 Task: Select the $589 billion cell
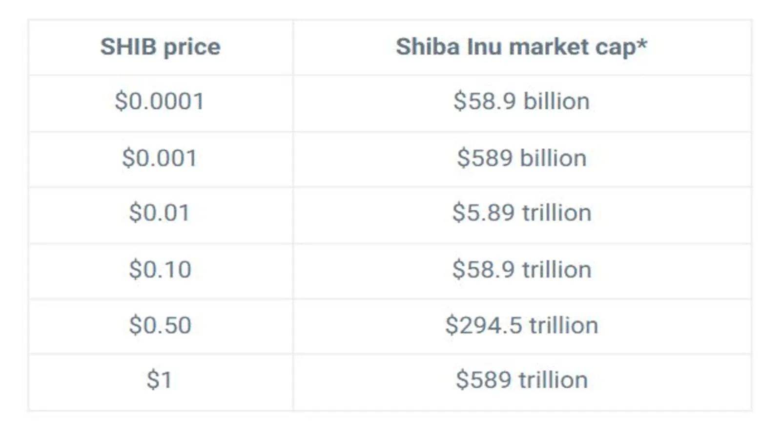click(521, 159)
